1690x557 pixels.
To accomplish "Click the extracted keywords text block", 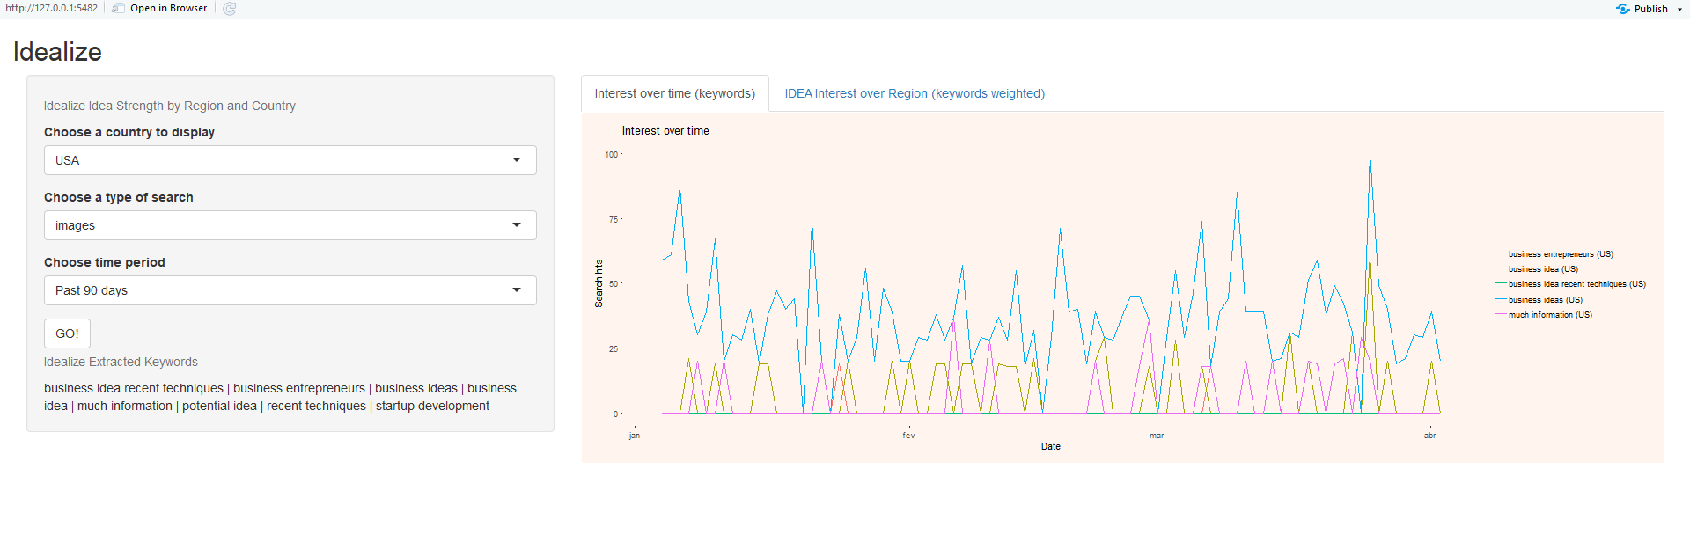I will (281, 397).
